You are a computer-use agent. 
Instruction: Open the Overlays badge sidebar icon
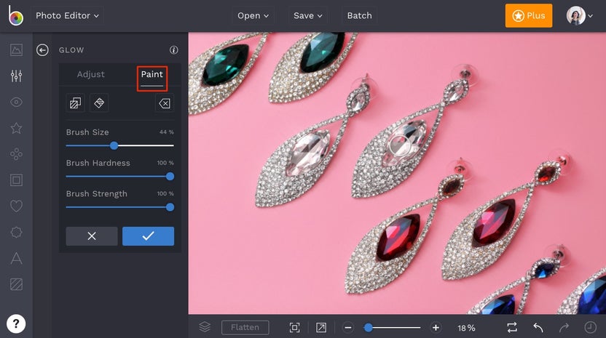(16, 233)
